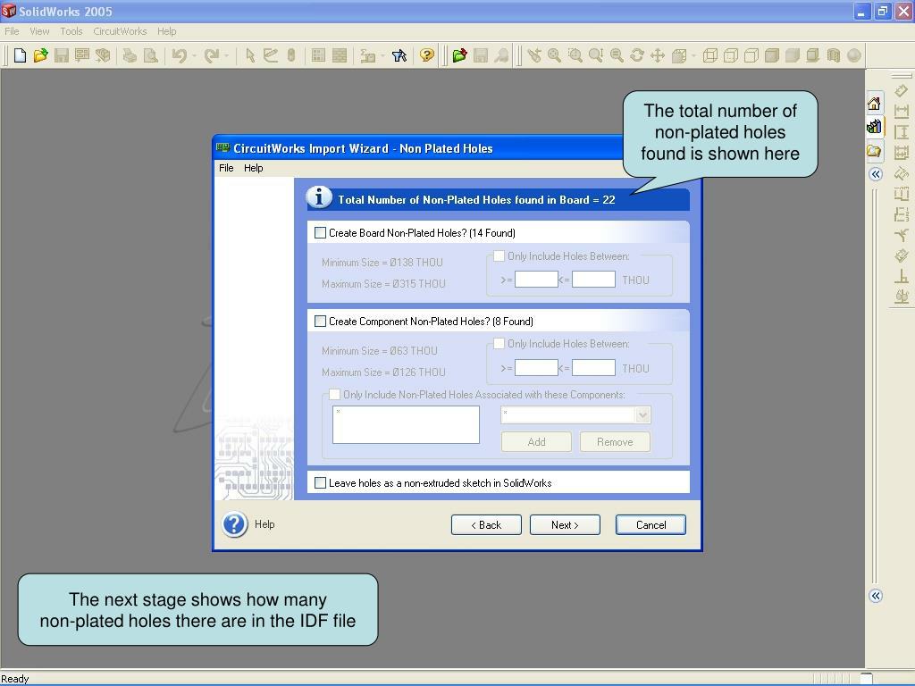Click the filter selection star icon
Screen dimensions: 915x686
pos(399,55)
